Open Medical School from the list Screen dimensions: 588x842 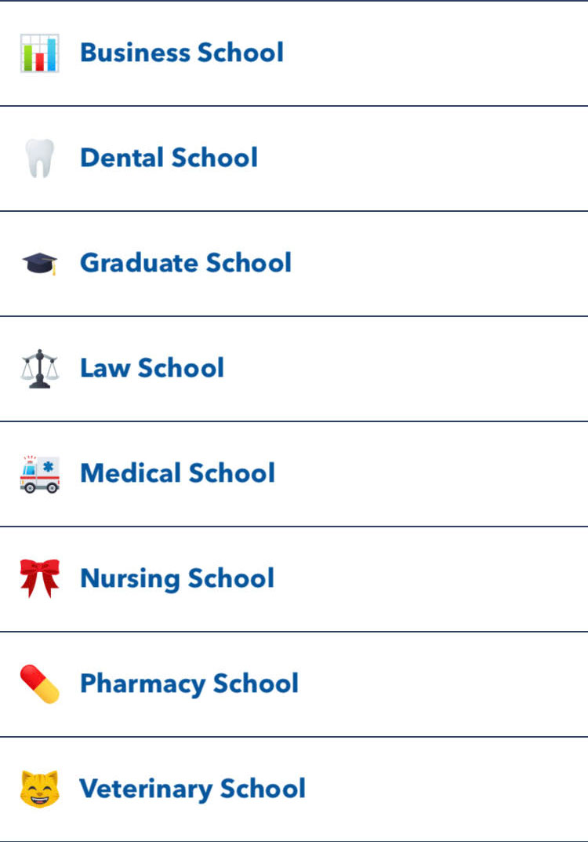pyautogui.click(x=178, y=474)
